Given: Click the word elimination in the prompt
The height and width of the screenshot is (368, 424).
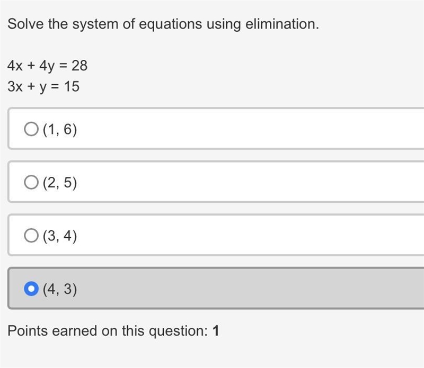Looking at the screenshot, I should [x=282, y=24].
